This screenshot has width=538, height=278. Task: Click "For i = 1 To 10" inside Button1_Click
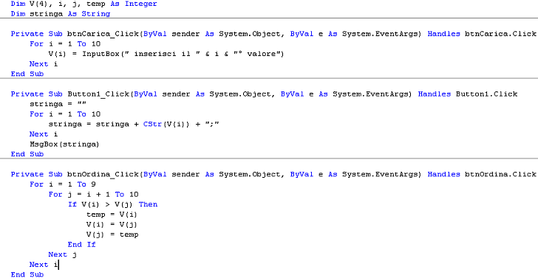(65, 114)
